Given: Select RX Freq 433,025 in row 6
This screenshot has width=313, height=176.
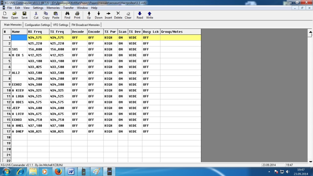Looking at the screenshot, I should coord(38,67).
